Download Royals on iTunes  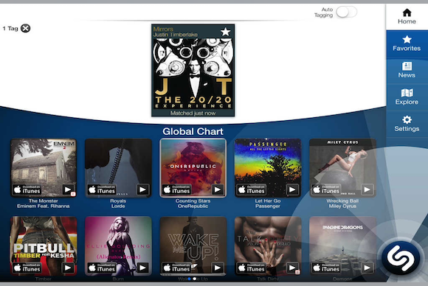[102, 189]
